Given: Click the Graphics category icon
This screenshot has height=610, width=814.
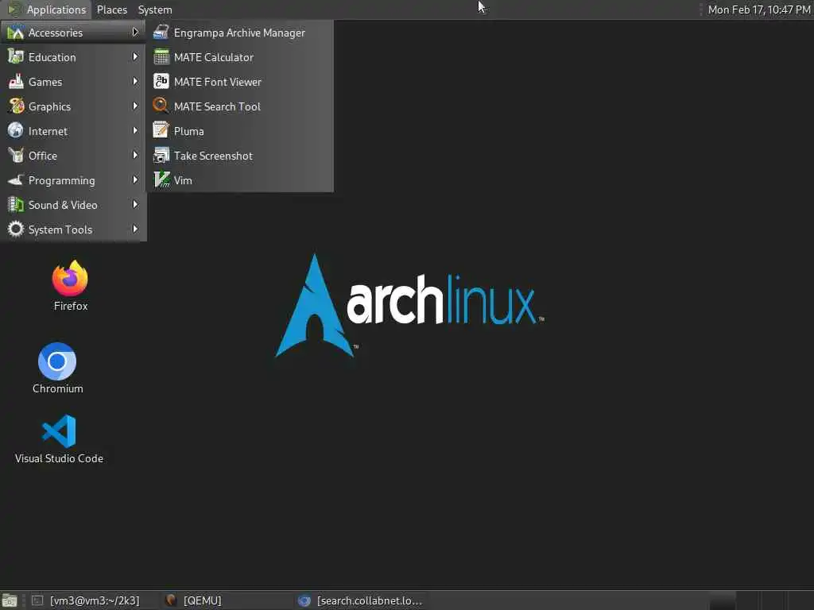Looking at the screenshot, I should coord(16,106).
